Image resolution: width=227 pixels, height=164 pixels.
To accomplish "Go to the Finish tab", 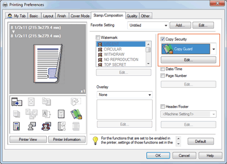I will pos(62,16).
